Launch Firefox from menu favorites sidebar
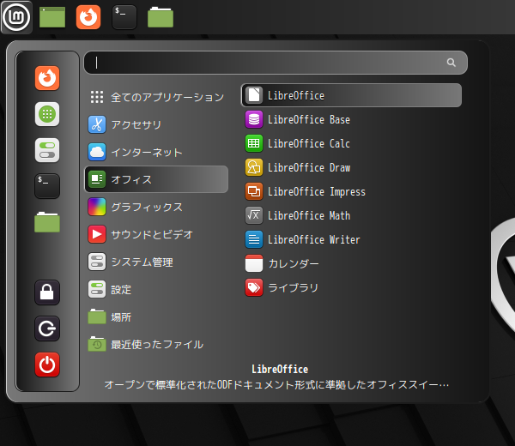Viewport: 515px width, 446px height. [47, 78]
